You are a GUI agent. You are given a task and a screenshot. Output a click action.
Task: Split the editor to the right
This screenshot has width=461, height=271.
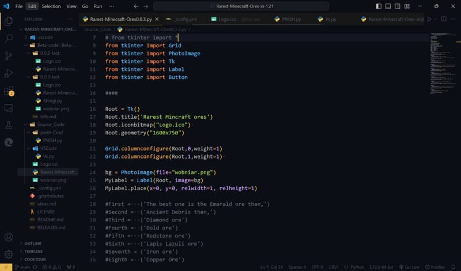[444, 19]
